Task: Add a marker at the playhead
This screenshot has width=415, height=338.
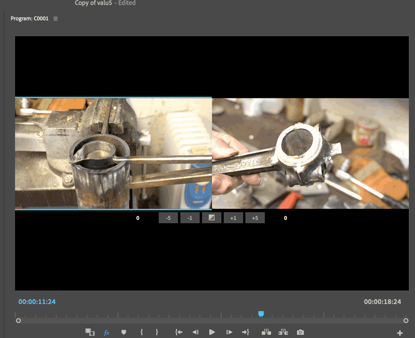Action: (x=123, y=332)
